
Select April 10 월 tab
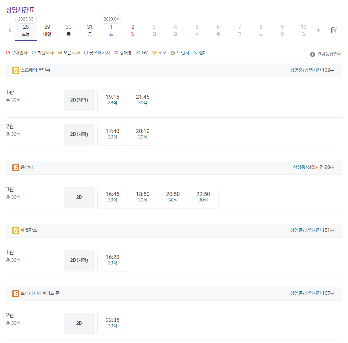pos(304,30)
